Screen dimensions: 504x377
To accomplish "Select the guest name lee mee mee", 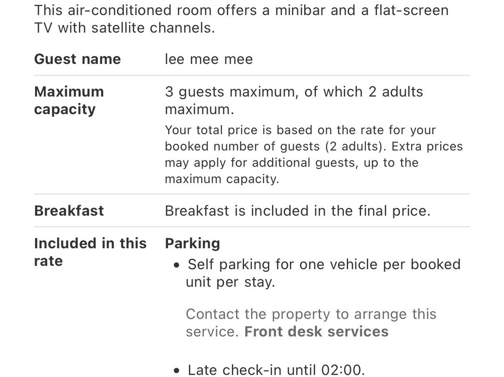I will tap(209, 59).
